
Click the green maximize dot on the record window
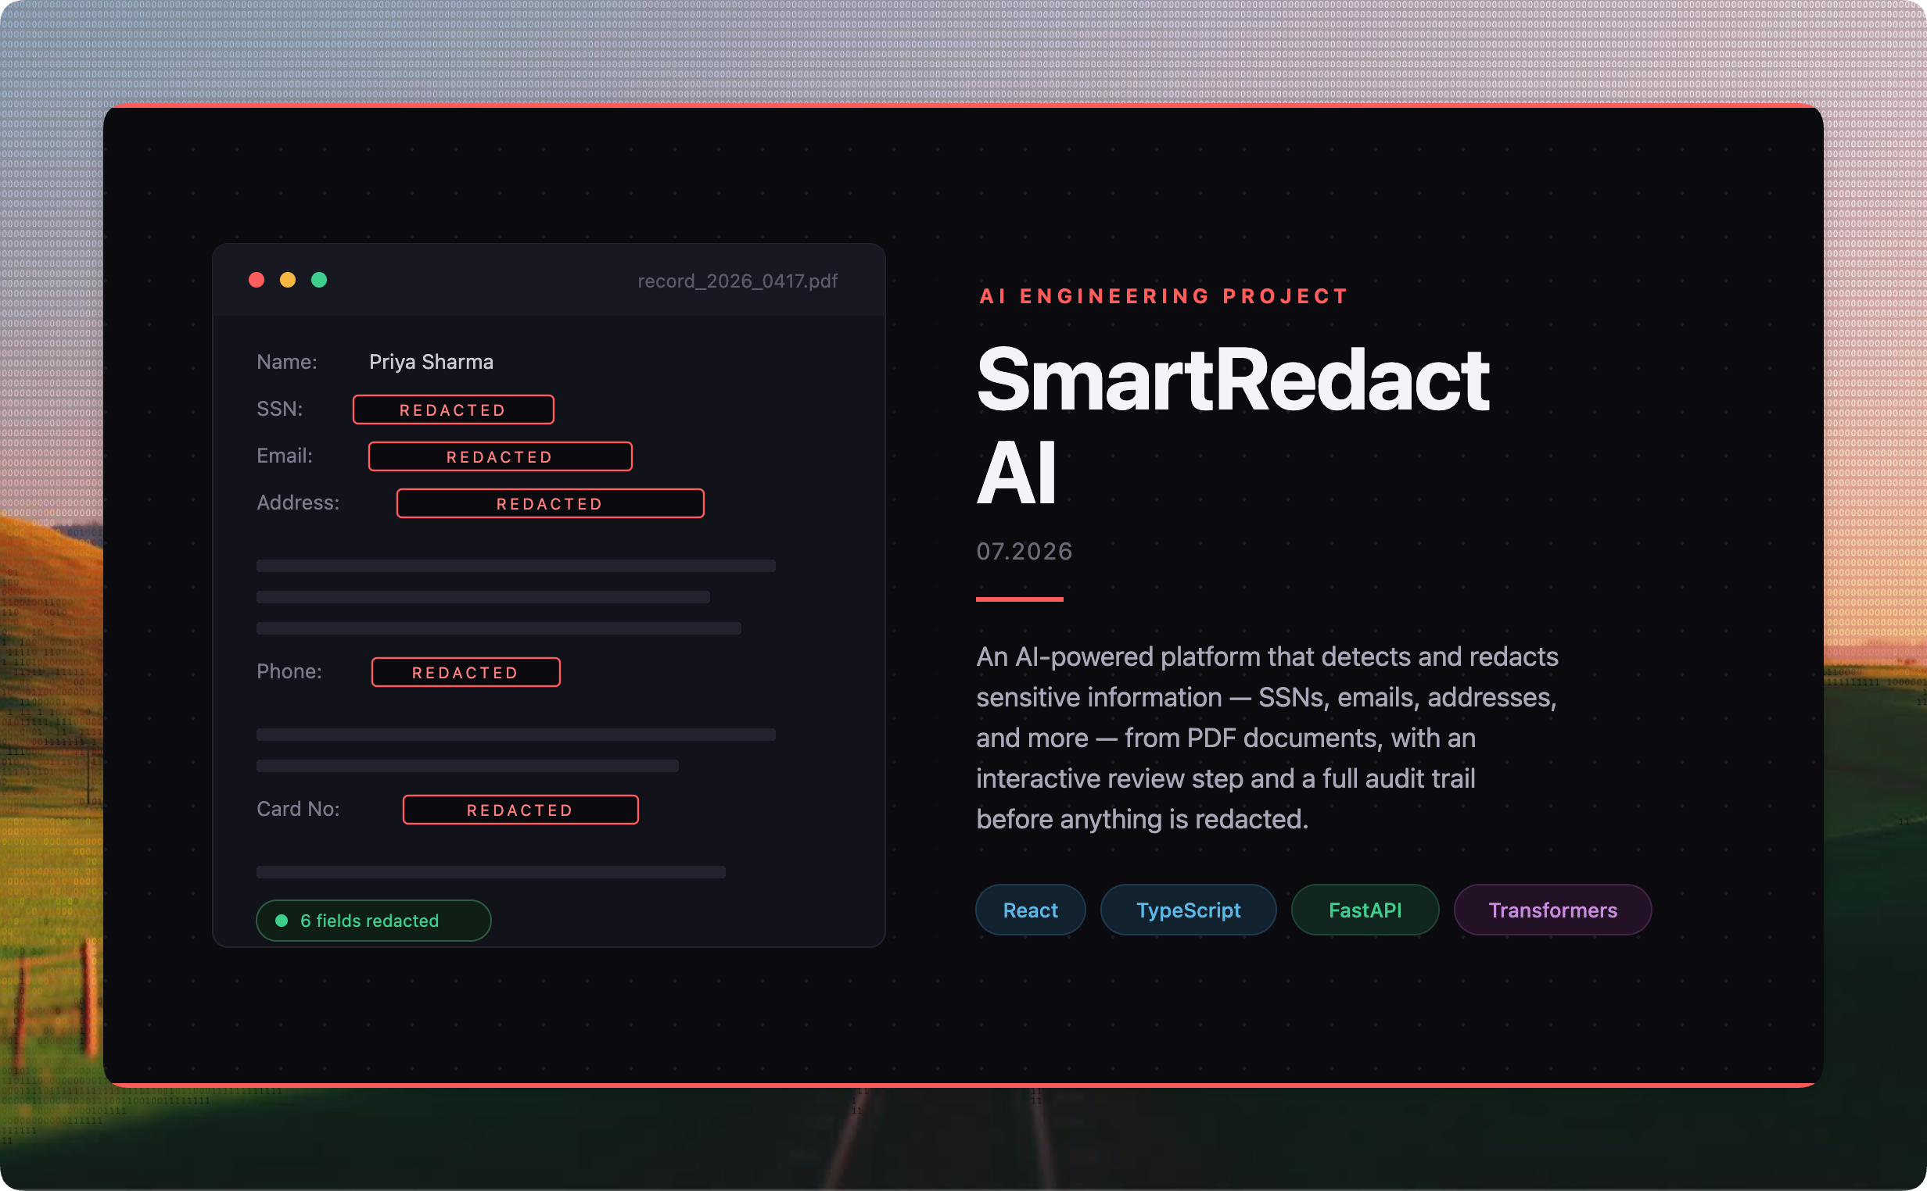[x=319, y=280]
